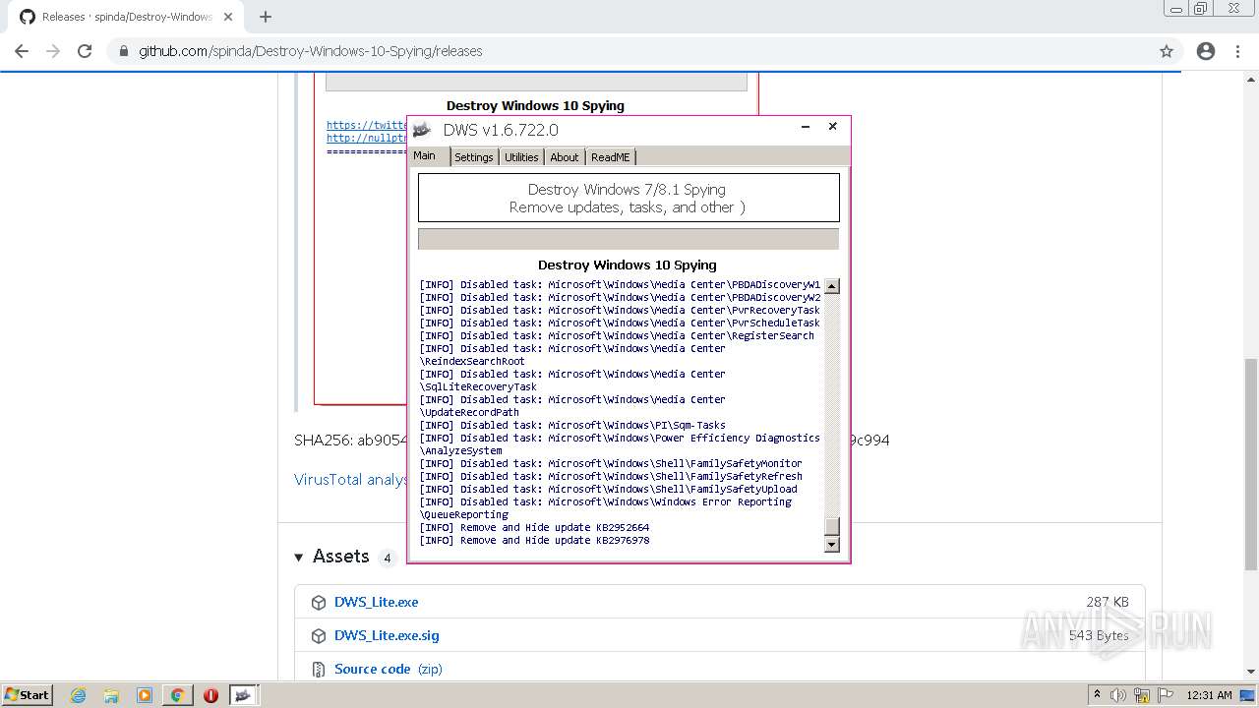Click the taskbar clock 12:31 AM

1209,695
